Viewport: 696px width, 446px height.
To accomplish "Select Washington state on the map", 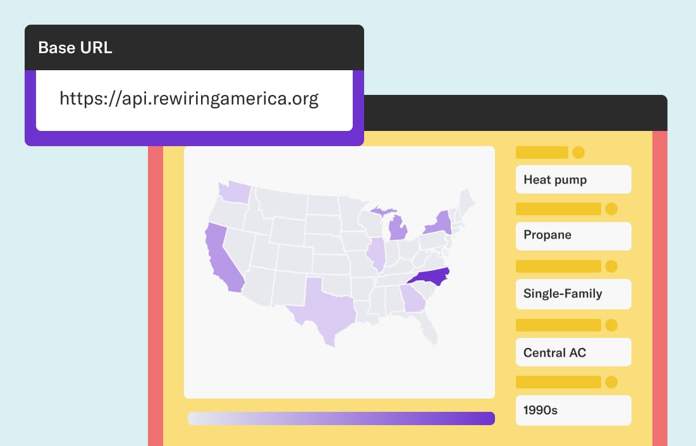I will 235,192.
